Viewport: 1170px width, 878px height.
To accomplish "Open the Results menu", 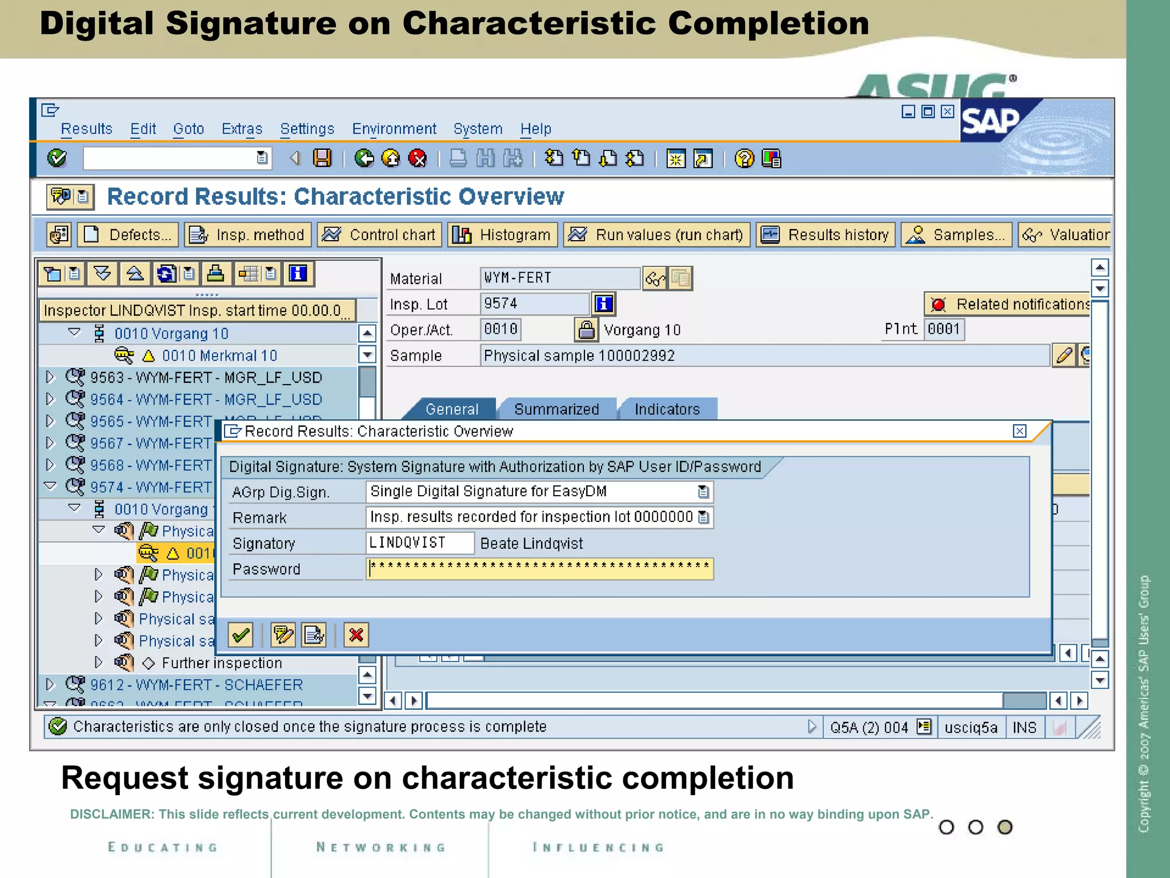I will pyautogui.click(x=87, y=129).
